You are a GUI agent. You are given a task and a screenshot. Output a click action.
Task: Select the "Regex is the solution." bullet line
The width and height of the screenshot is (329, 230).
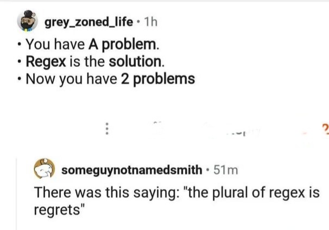pos(95,61)
